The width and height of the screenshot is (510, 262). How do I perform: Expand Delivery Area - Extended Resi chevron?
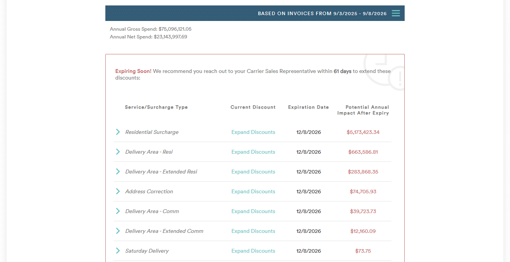coord(118,172)
